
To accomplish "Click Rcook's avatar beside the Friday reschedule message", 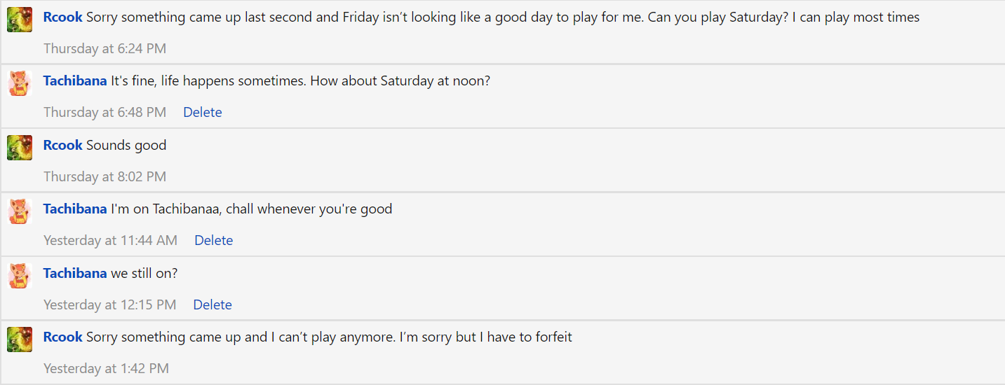I will [x=20, y=20].
